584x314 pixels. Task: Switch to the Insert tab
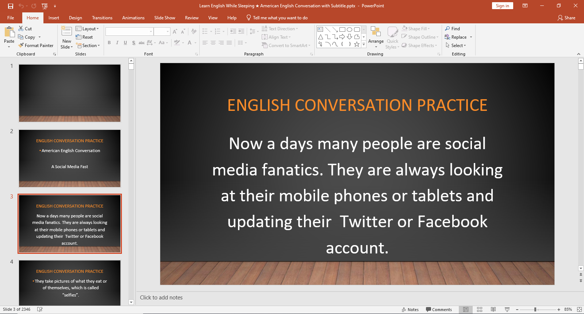point(54,18)
